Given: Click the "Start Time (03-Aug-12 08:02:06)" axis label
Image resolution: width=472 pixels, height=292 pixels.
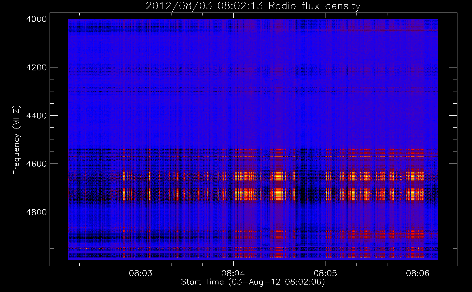Looking at the screenshot, I should (253, 282).
